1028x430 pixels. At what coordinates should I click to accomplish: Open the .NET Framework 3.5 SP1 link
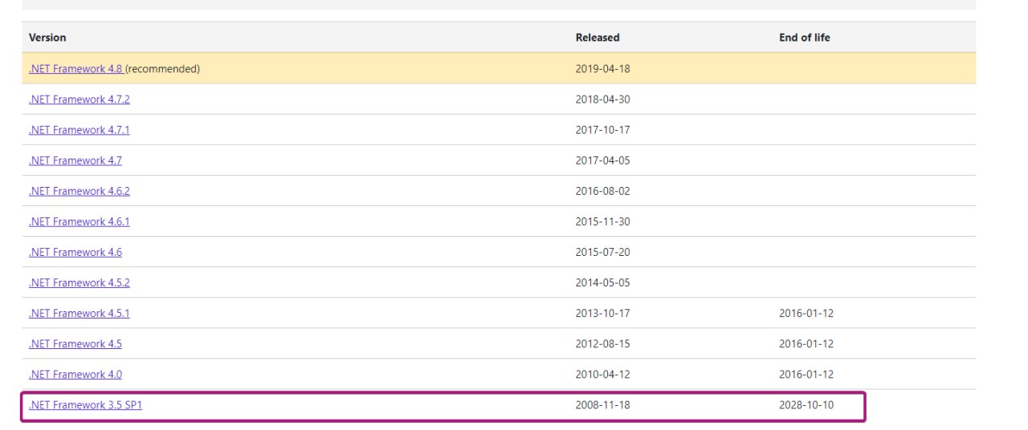point(86,405)
